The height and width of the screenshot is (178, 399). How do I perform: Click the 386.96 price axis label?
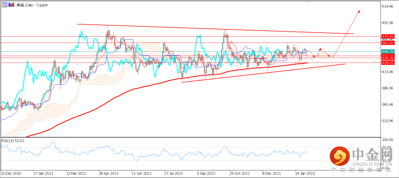click(x=388, y=88)
